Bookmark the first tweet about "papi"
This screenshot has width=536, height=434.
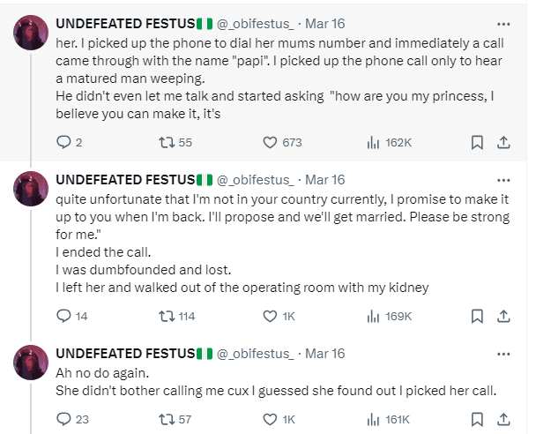pyautogui.click(x=476, y=142)
